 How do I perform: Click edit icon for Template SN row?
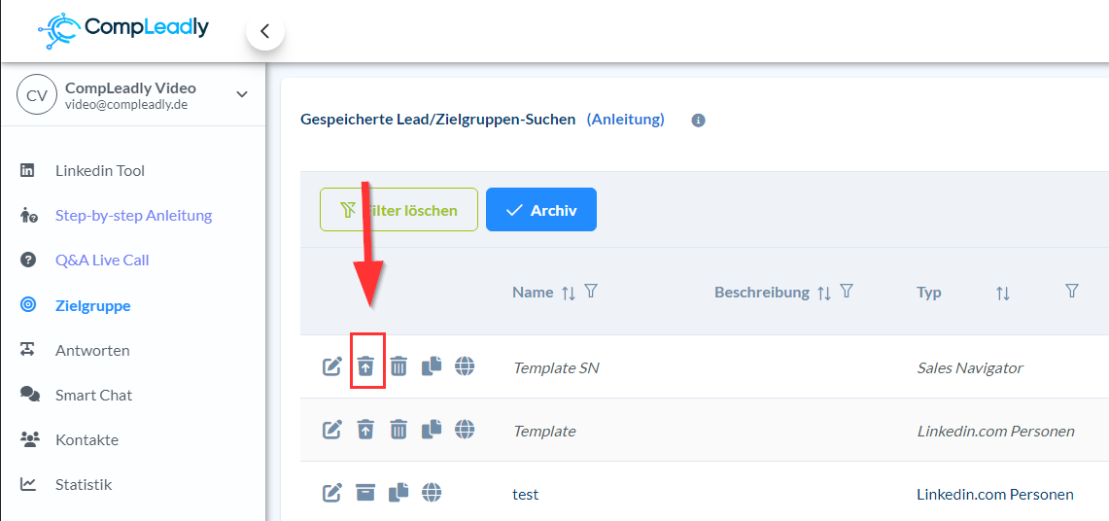point(332,366)
